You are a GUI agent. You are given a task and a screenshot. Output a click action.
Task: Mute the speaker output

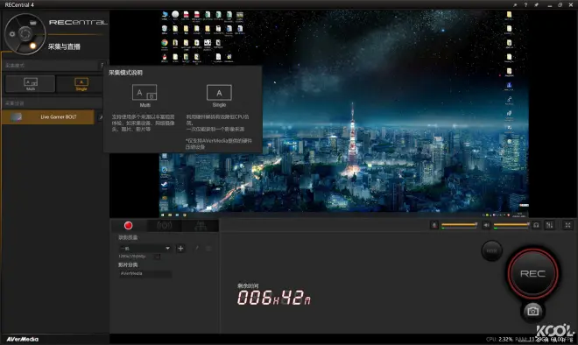click(487, 225)
